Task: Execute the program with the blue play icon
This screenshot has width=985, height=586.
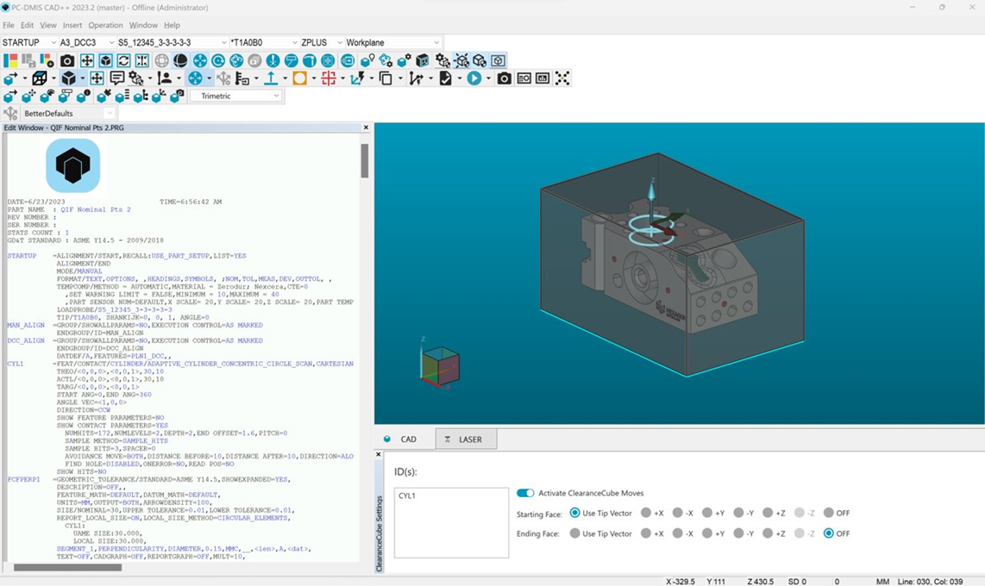Action: (473, 78)
